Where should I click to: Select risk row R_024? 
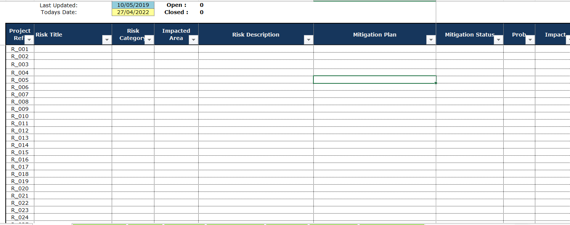tap(20, 217)
